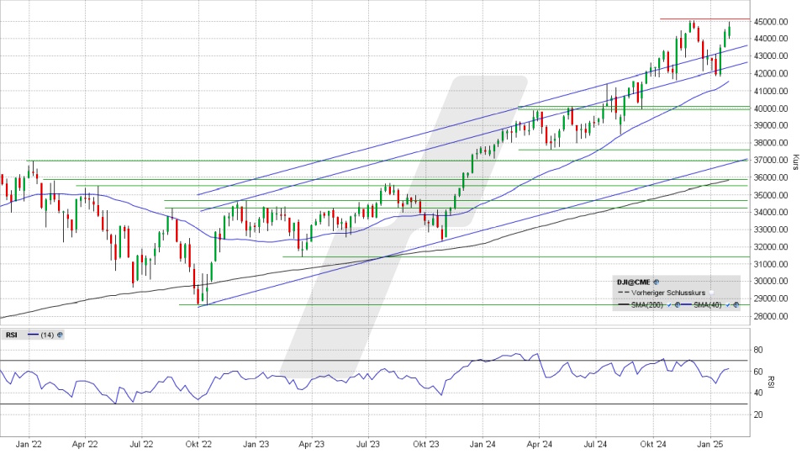Click the Apr '23 date label
This screenshot has height=454, width=807.
[x=312, y=444]
